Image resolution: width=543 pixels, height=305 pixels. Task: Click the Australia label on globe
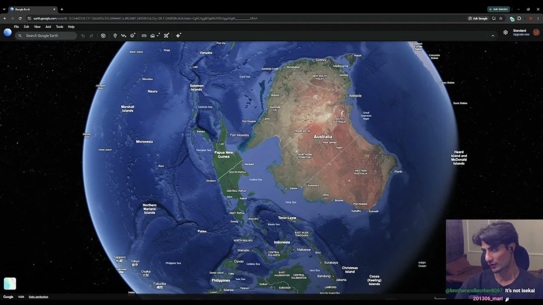(323, 137)
